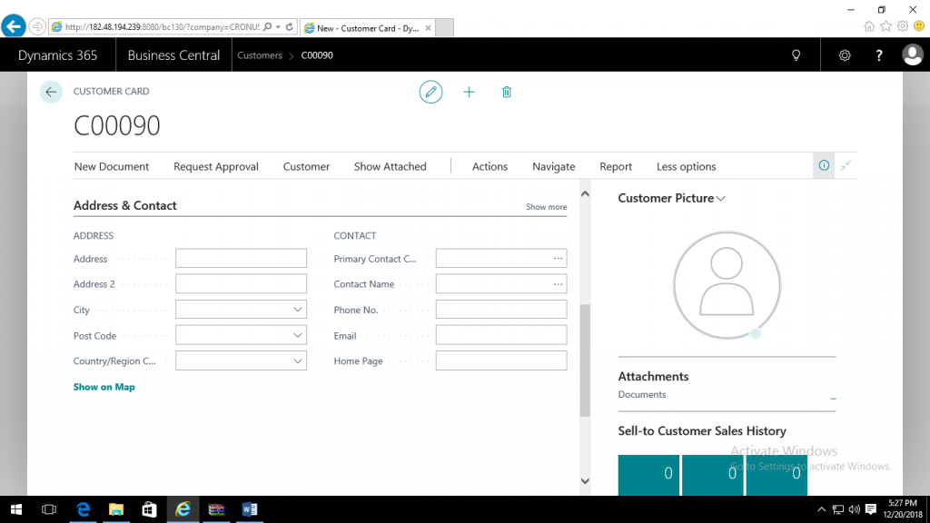
Task: Click the Dynamics 365 header link
Action: point(57,55)
